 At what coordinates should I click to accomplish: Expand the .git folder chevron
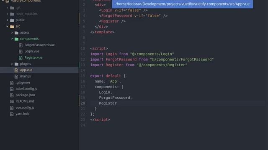tap(8, 7)
